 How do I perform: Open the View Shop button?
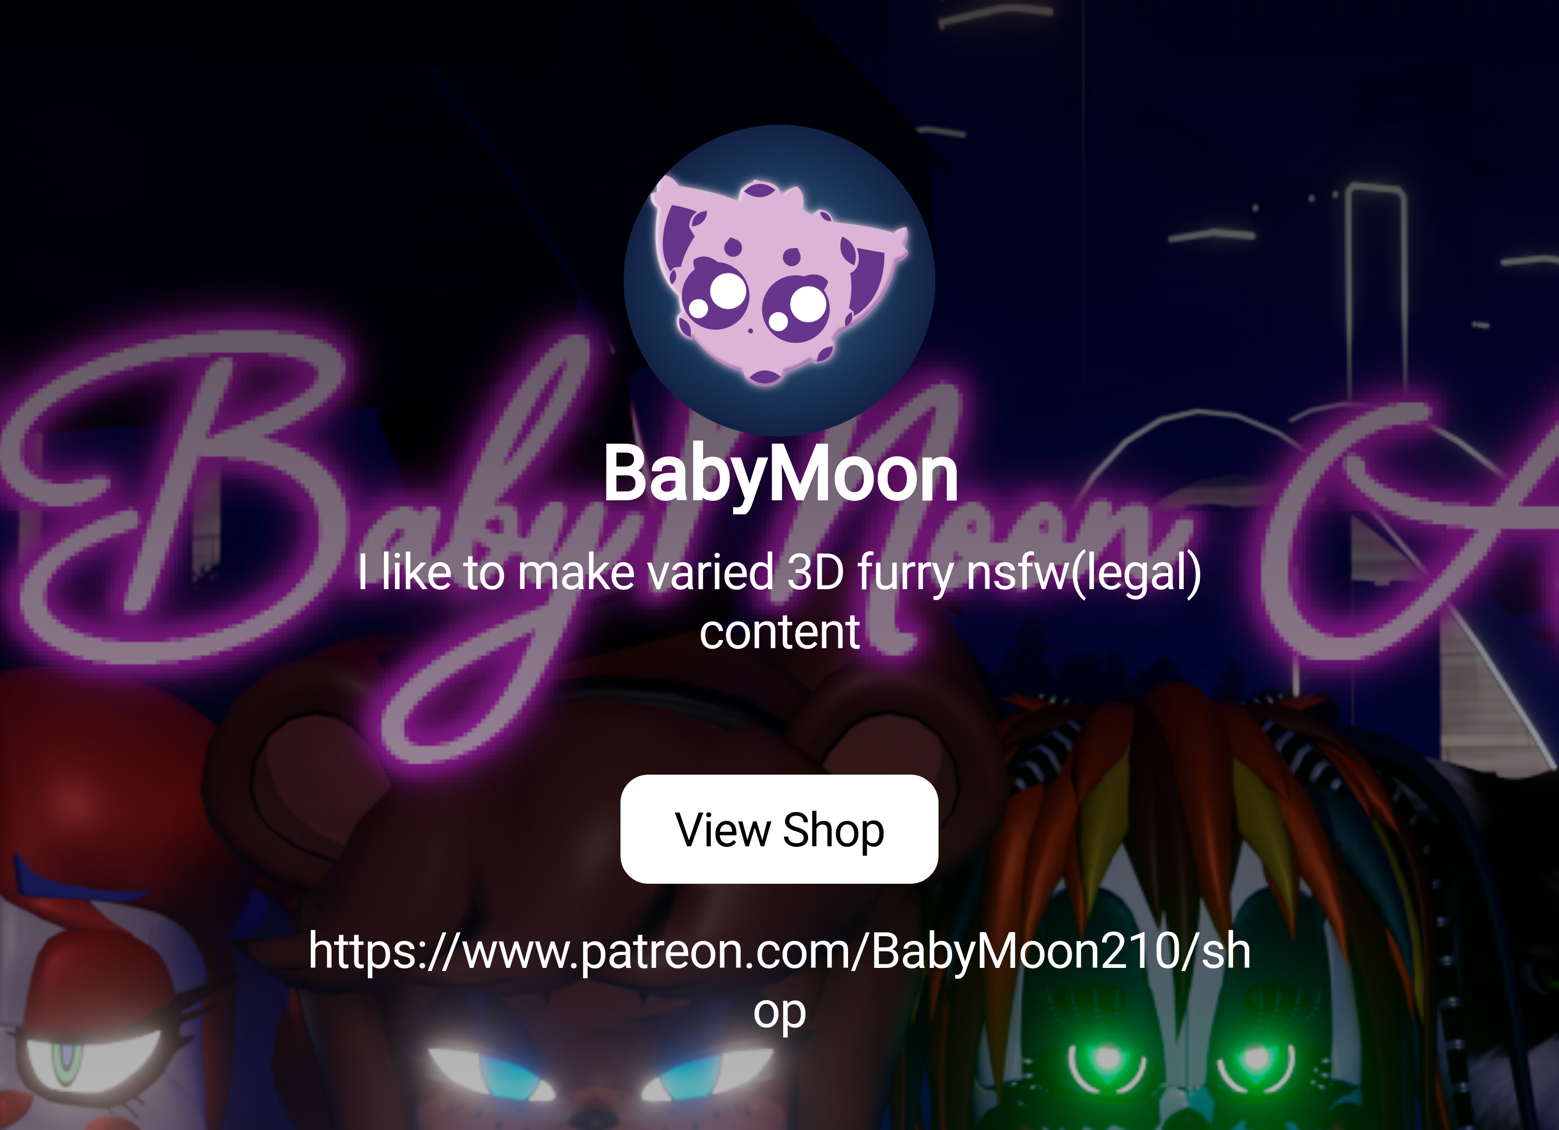tap(779, 829)
